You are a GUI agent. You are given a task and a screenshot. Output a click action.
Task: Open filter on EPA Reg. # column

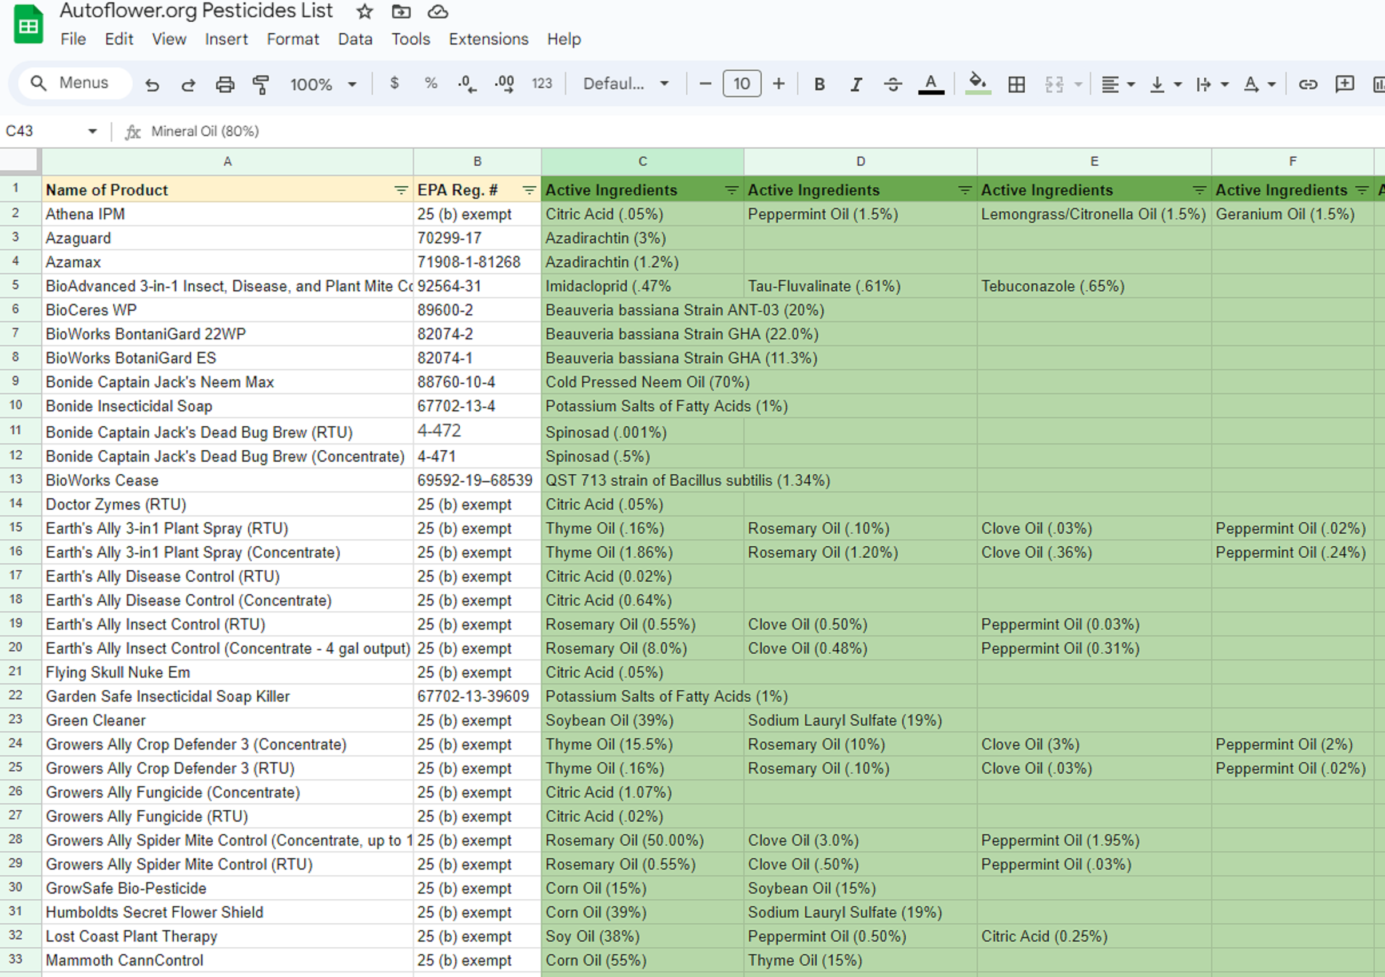[x=529, y=190]
